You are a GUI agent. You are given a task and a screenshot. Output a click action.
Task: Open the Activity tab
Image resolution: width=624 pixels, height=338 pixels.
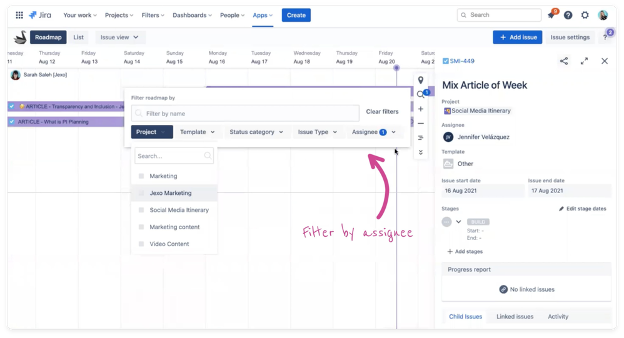558,317
